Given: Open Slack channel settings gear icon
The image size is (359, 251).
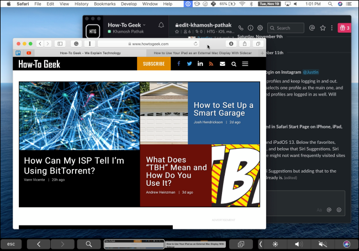Looking at the screenshot, I should (x=260, y=28).
